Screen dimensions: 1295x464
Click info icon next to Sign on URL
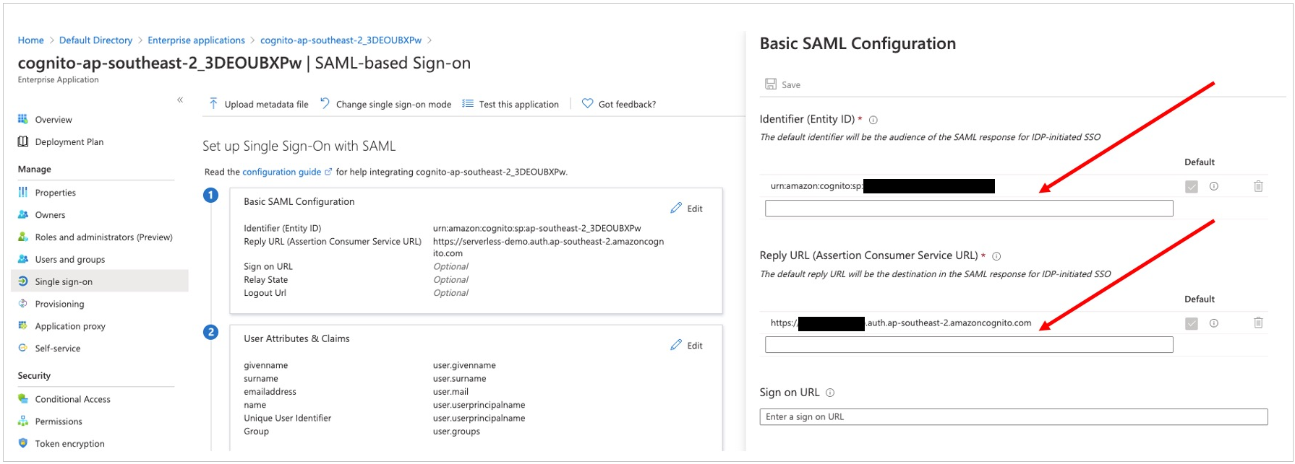point(830,393)
